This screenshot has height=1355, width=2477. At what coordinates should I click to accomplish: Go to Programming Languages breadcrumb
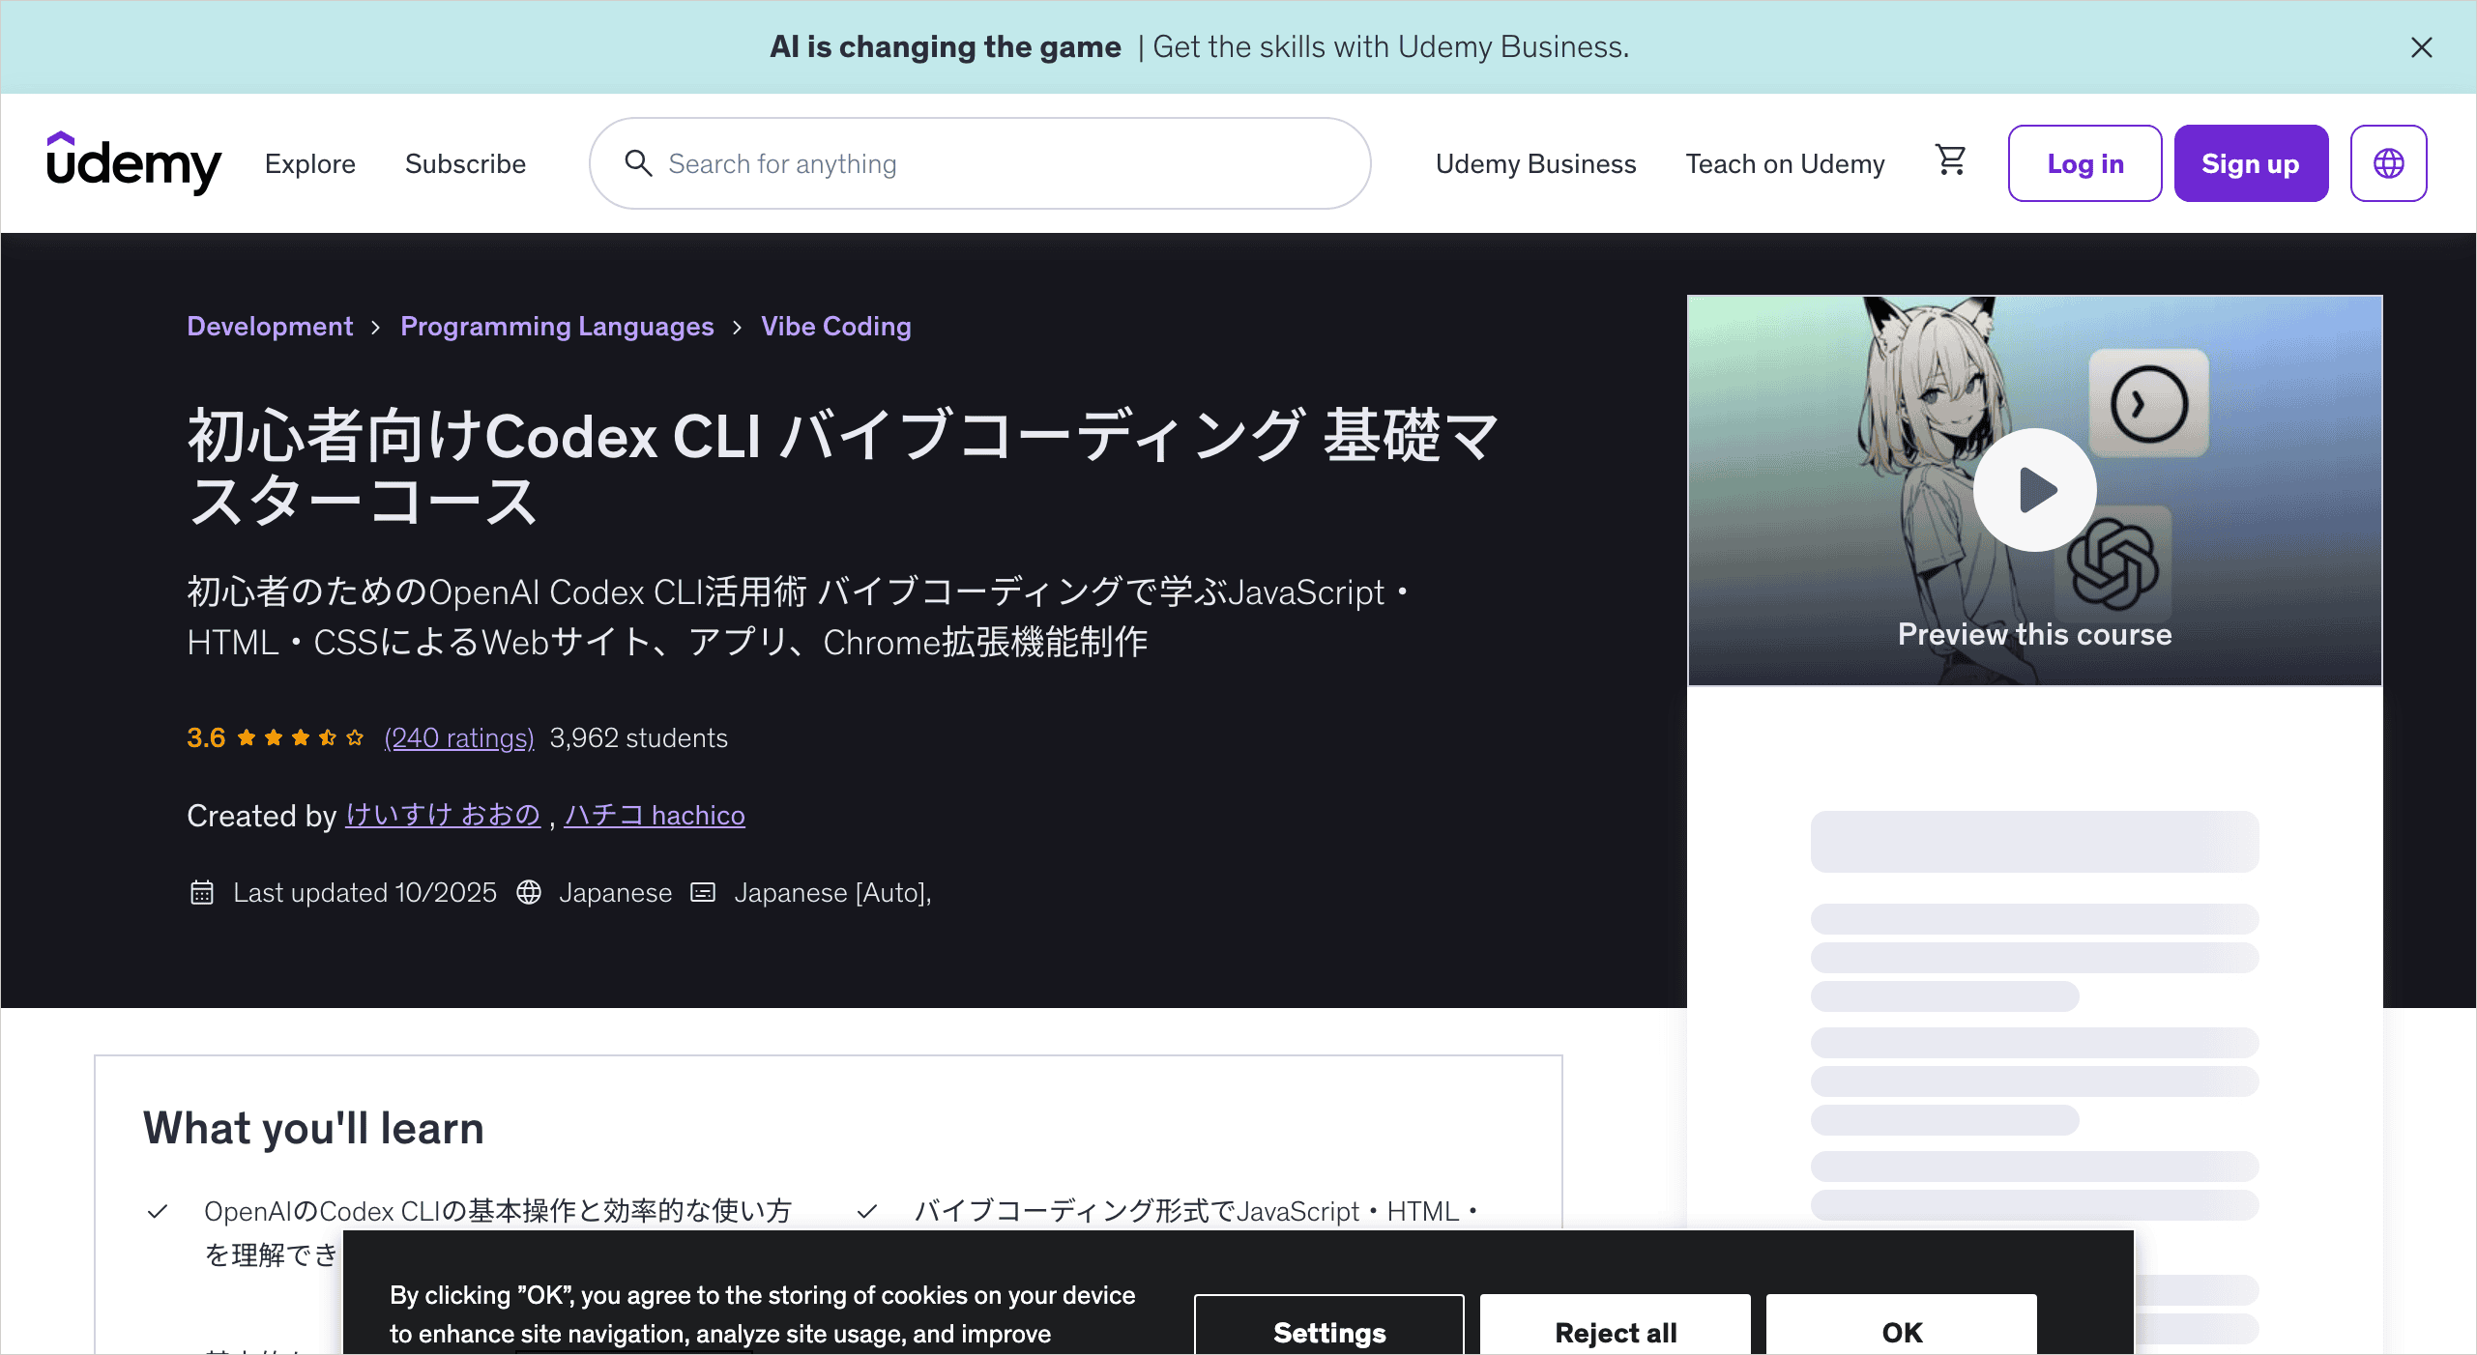tap(557, 327)
